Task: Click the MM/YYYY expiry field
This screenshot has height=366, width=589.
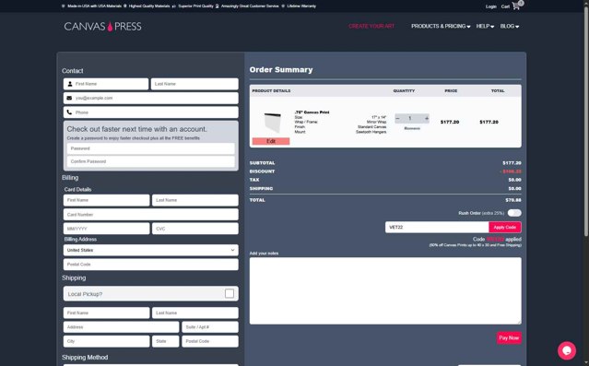Action: click(106, 229)
